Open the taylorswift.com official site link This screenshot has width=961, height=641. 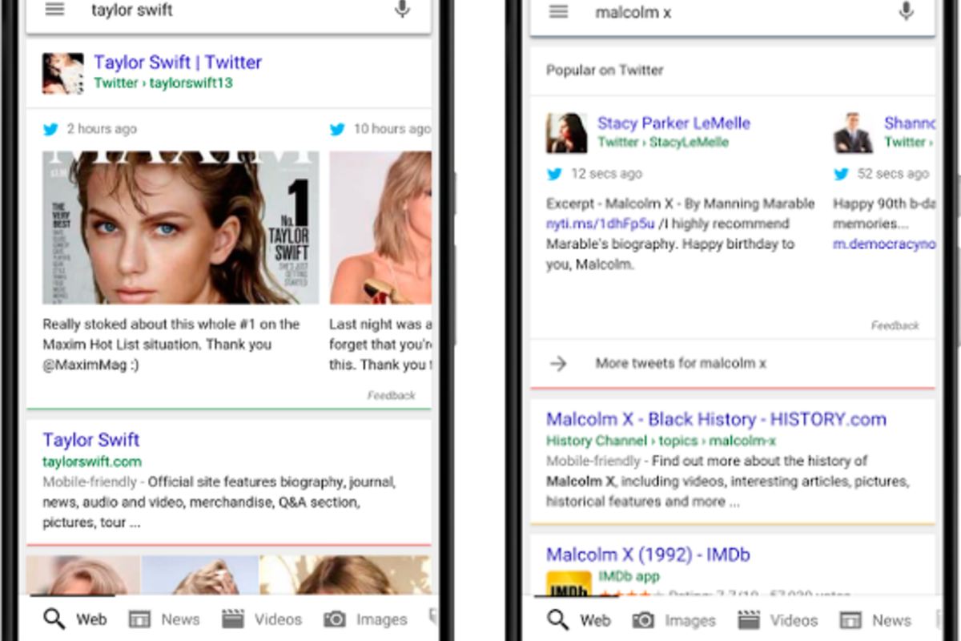tap(90, 440)
